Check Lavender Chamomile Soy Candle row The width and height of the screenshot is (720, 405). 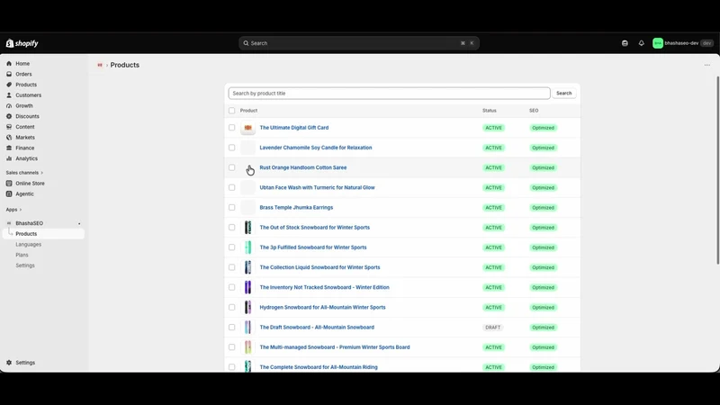point(232,148)
